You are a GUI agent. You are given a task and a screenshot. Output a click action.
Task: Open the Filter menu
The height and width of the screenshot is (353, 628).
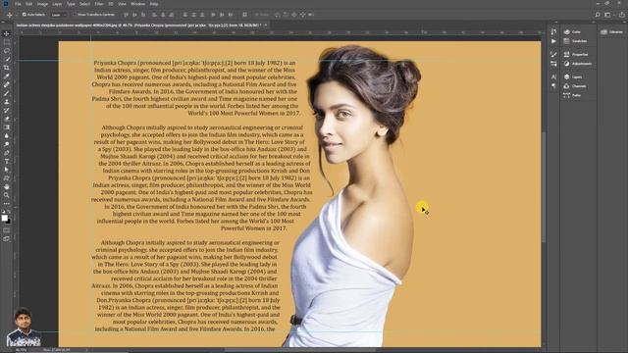click(99, 4)
